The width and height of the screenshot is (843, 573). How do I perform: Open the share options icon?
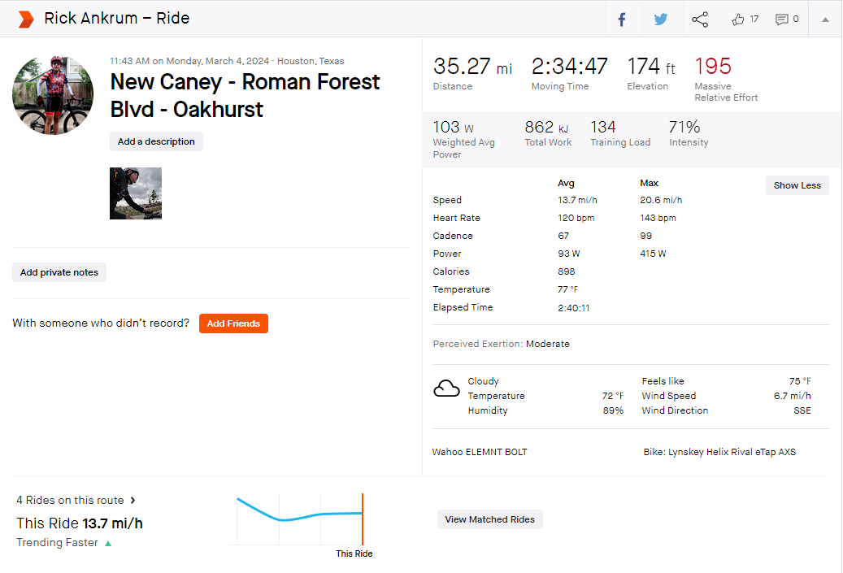click(x=700, y=20)
